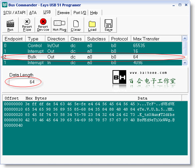195x168 pixels.
Task: Click the ASCII data text BsFEd9eTiXxWWg.@
Action: click(156, 120)
